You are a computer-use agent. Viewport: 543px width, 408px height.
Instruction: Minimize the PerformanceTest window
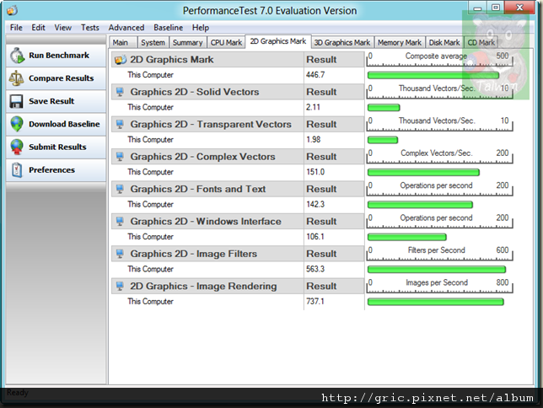tap(477, 8)
